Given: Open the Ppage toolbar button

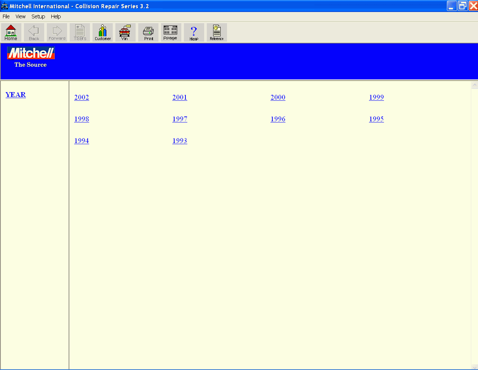Looking at the screenshot, I should (x=171, y=33).
